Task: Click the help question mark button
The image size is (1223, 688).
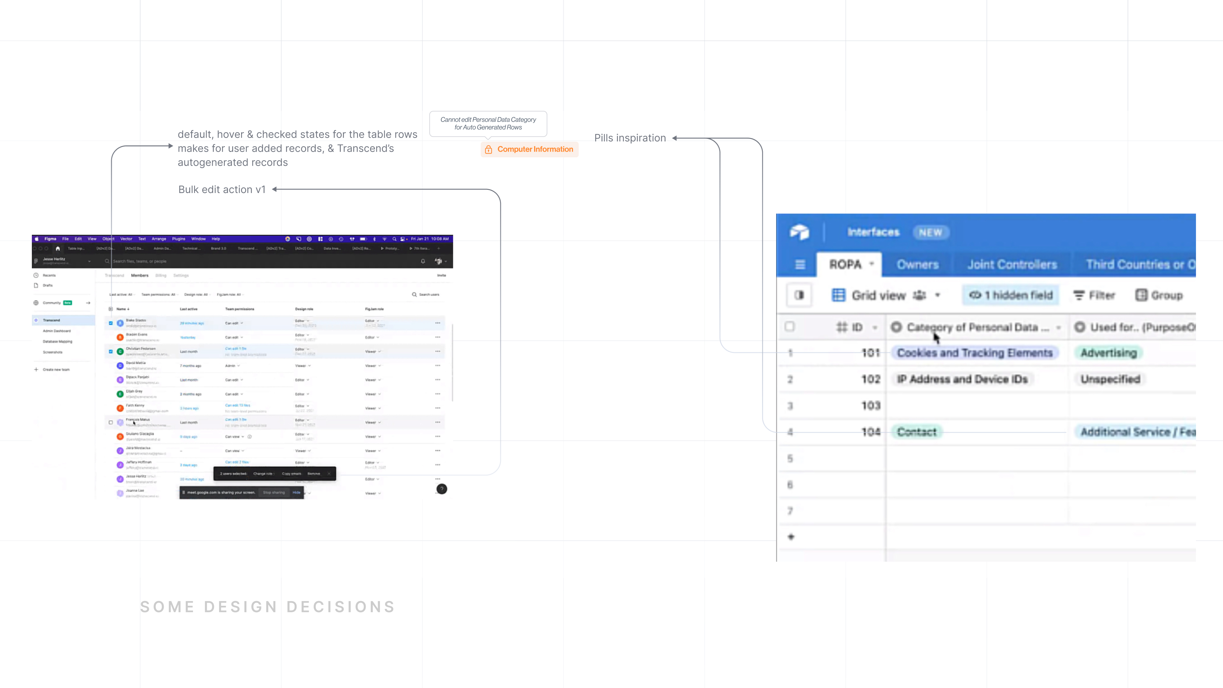Action: click(x=441, y=489)
